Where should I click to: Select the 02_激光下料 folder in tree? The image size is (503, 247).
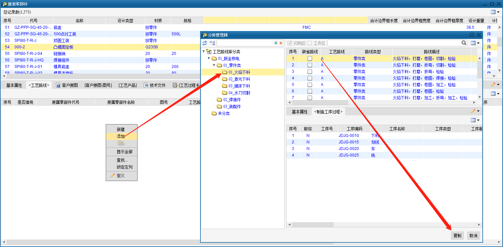click(x=239, y=79)
